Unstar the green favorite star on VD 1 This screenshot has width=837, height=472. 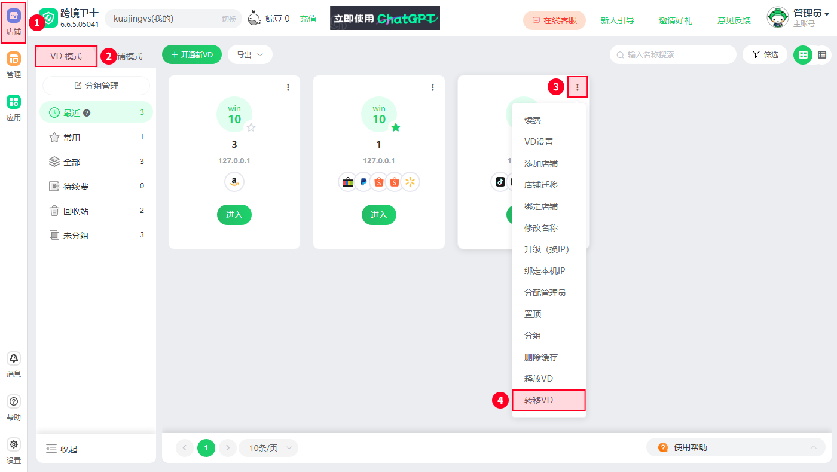(x=396, y=127)
